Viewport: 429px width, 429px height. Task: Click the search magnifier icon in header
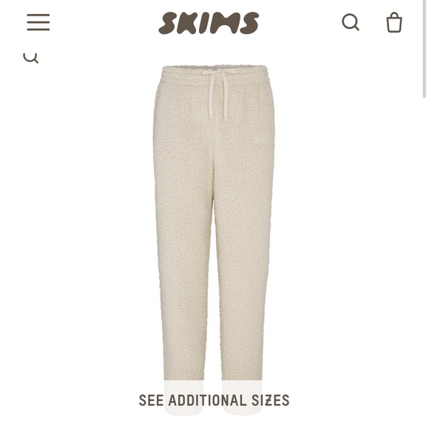[351, 22]
